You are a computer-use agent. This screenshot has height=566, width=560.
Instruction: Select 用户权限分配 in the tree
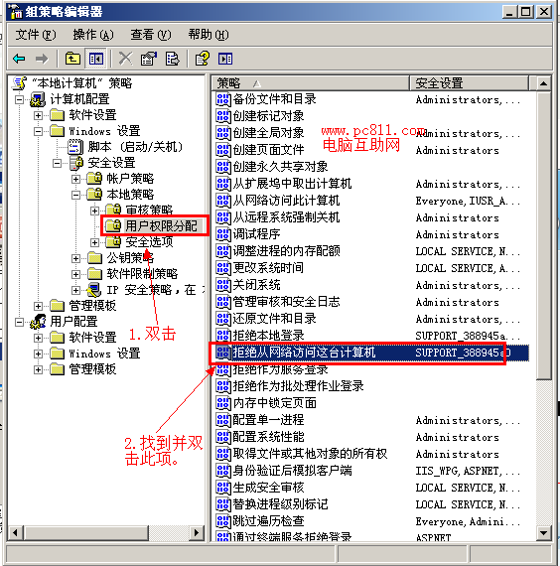click(x=161, y=226)
